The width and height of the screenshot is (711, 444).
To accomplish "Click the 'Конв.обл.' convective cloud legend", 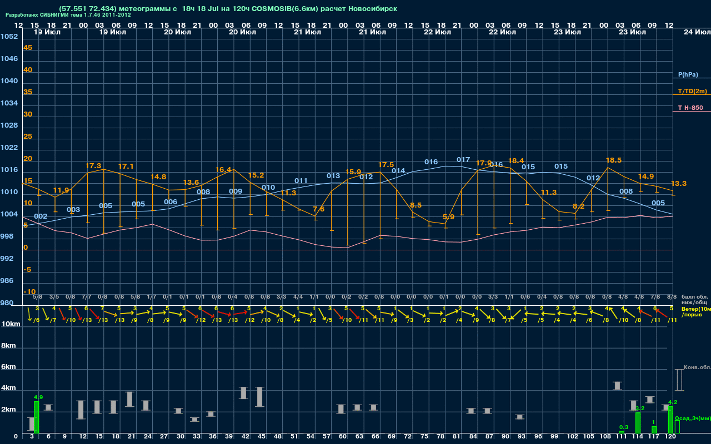I will pos(697,367).
